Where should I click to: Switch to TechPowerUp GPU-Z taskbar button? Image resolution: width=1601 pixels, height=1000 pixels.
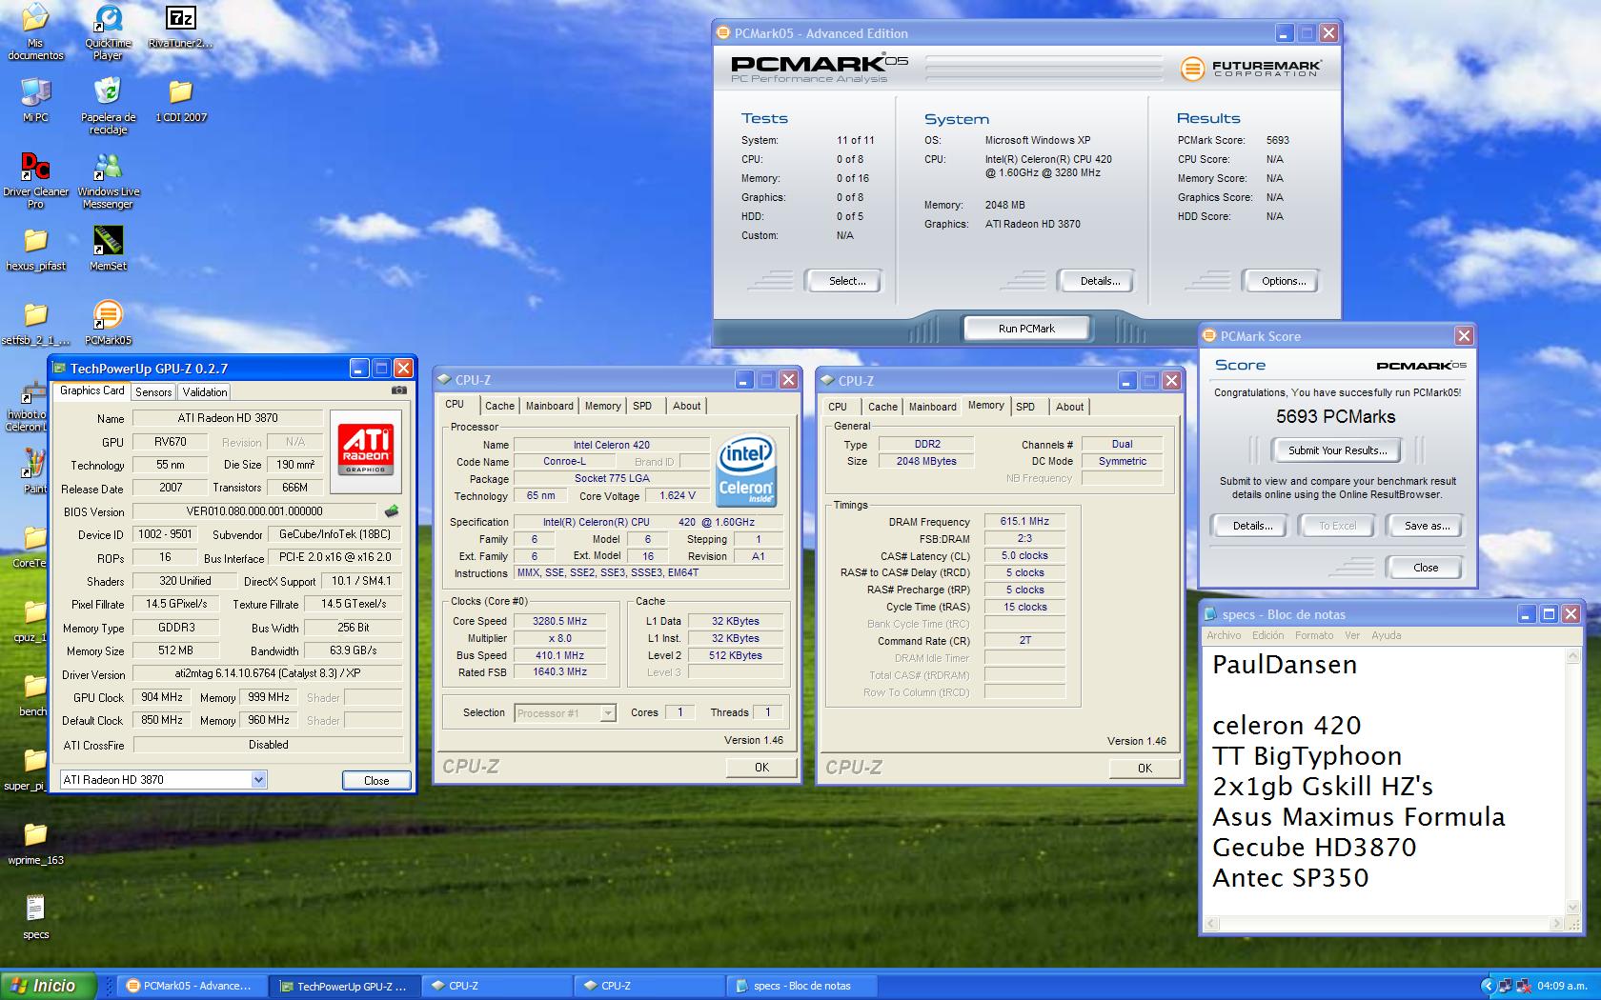(x=344, y=986)
